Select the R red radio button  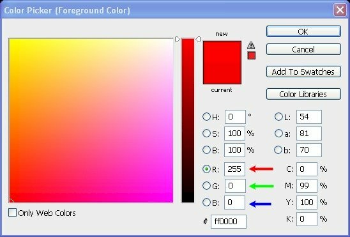206,169
